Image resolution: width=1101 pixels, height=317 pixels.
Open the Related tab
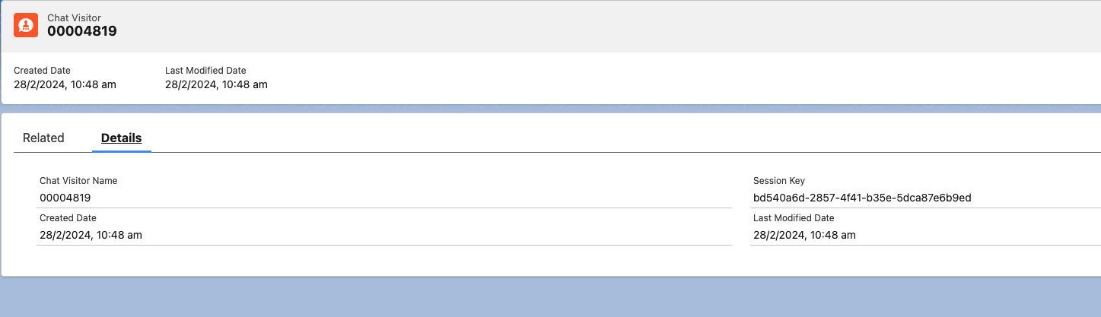(43, 138)
